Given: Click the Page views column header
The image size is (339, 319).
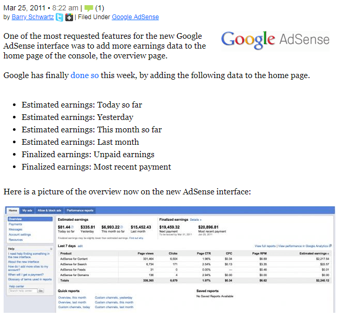Looking at the screenshot, I should (146, 253).
